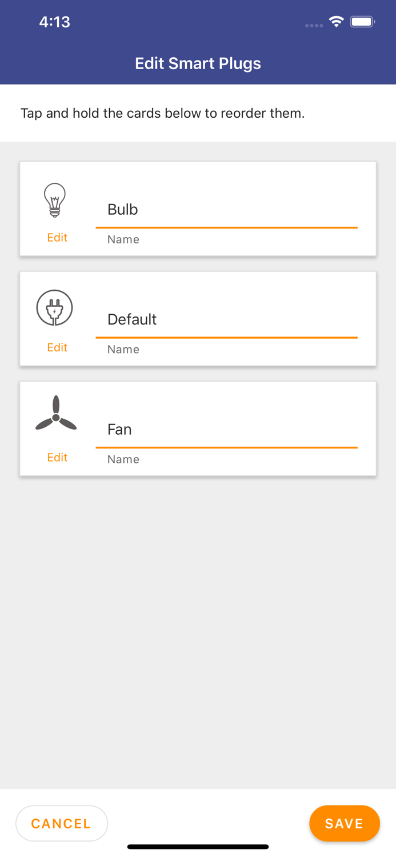Screen dimensions: 396x857
Task: Tap the clock showing 4:13
Action: (x=55, y=21)
